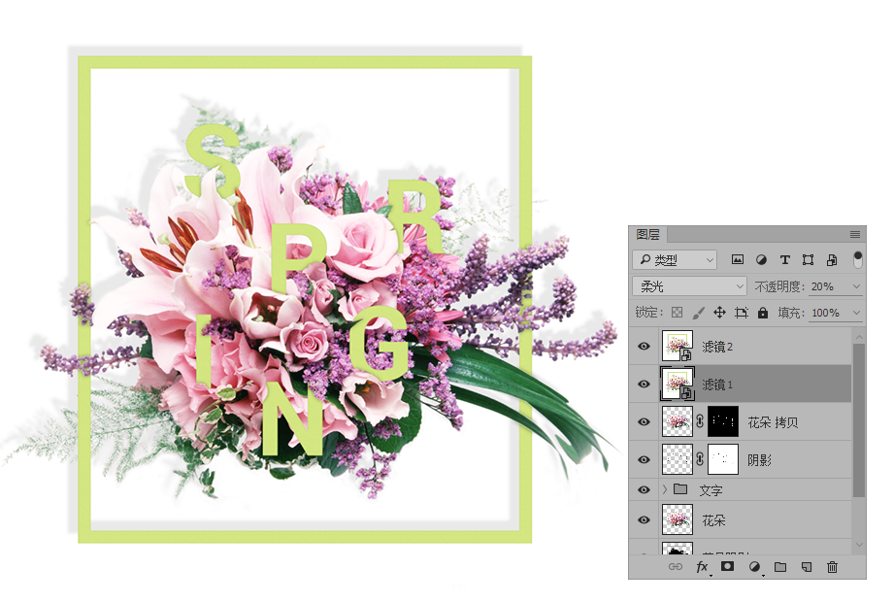This screenshot has width=893, height=602.
Task: Add a layer mask
Action: tap(727, 567)
